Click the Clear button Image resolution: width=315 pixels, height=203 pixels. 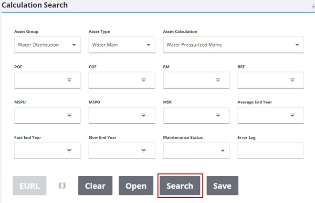tap(95, 186)
